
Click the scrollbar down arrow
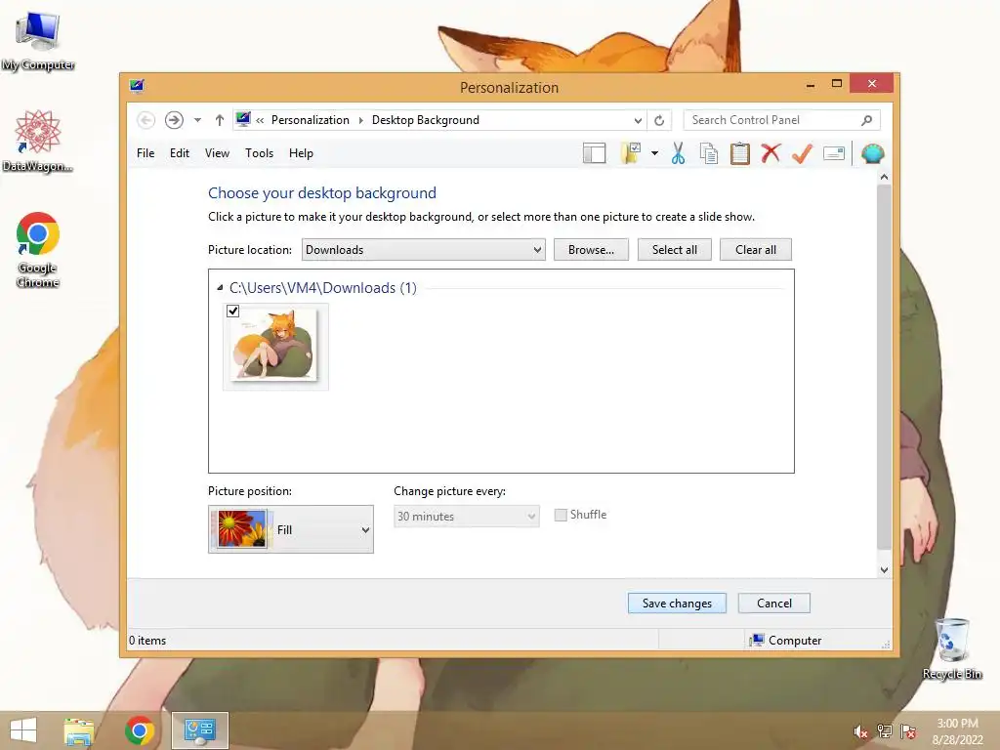click(x=884, y=570)
